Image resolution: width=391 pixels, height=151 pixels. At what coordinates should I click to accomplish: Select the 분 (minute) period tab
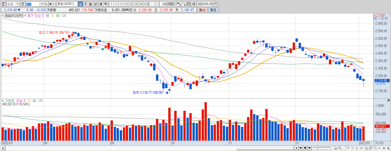(x=101, y=4)
